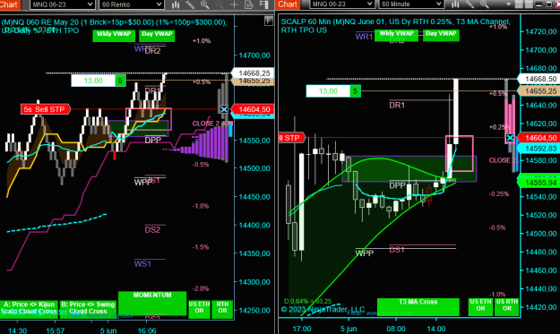Click US RTH OR button on 60 Minute chart
The width and height of the screenshot is (560, 334).
507,307
